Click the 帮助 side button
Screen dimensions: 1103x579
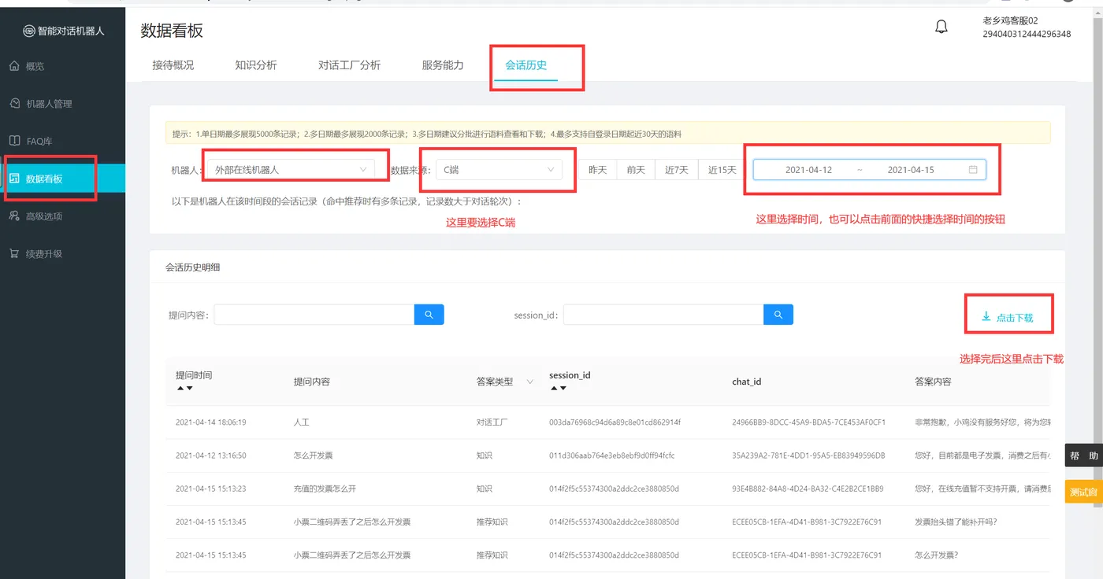[1084, 456]
